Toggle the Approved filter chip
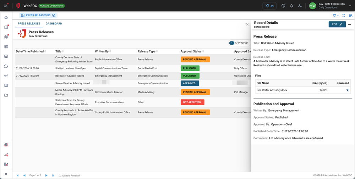The width and height of the screenshot is (355, 179). [x=239, y=43]
